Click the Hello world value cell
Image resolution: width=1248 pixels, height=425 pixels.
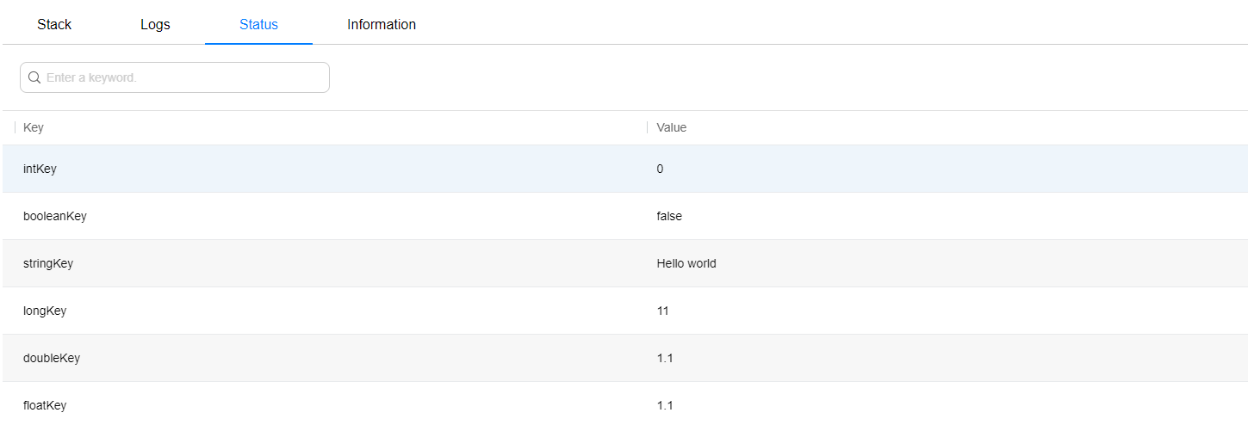coord(686,263)
